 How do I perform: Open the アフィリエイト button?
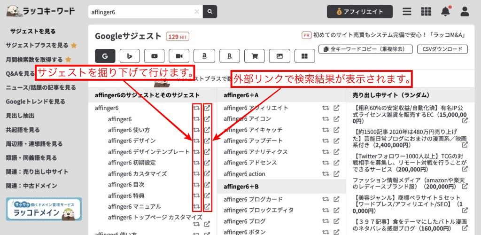359,12
